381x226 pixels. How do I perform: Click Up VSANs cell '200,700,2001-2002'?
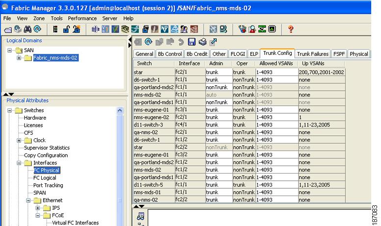point(322,72)
